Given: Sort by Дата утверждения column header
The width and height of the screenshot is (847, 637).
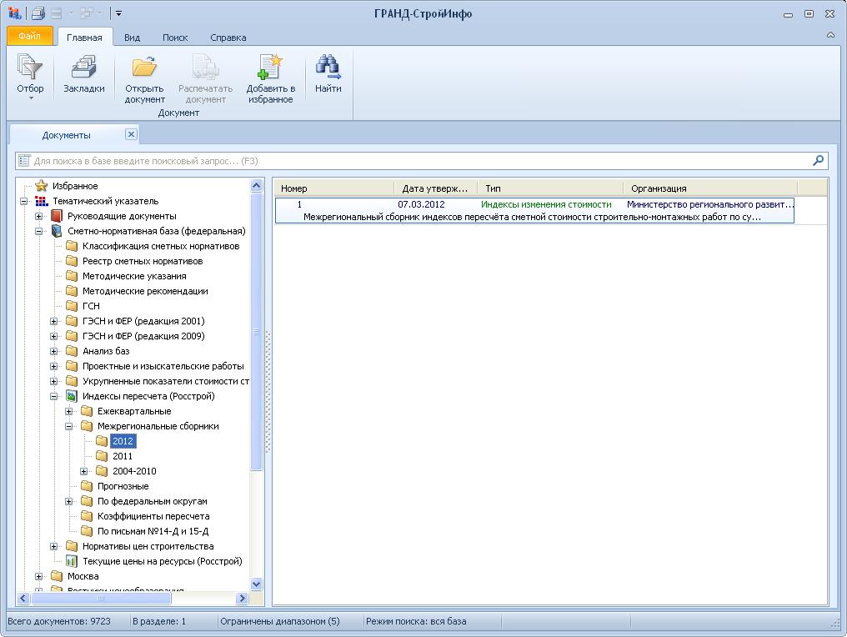Looking at the screenshot, I should pyautogui.click(x=435, y=188).
